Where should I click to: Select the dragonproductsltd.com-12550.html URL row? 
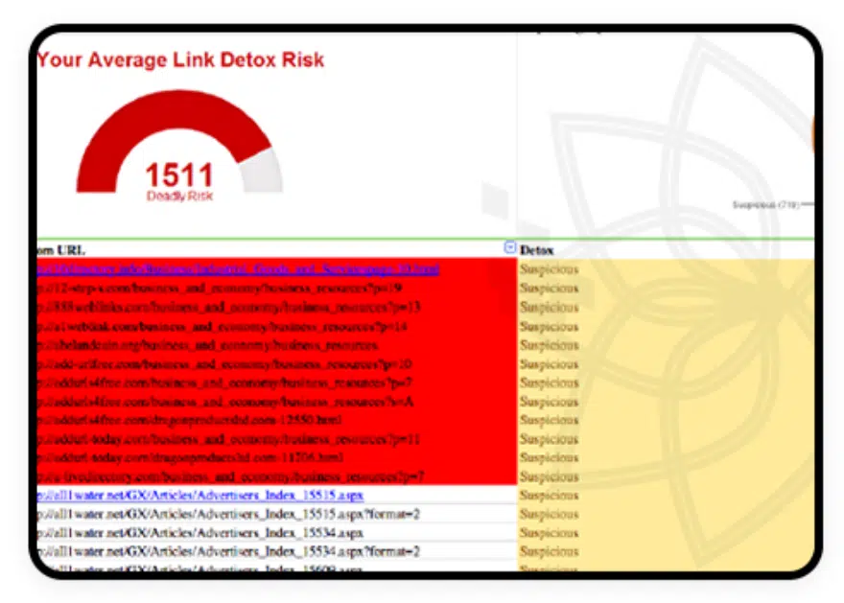192,420
